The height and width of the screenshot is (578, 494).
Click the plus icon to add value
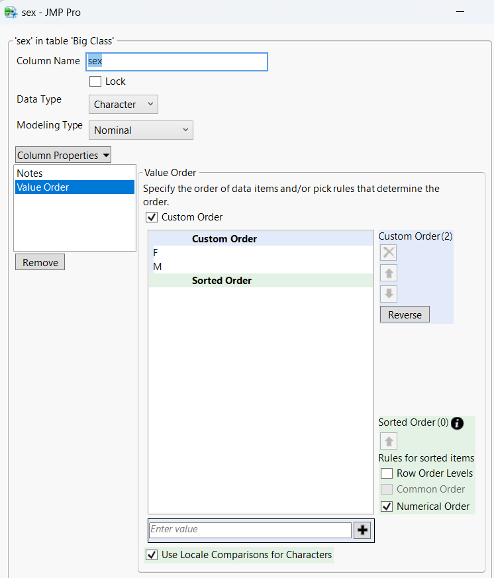[362, 530]
